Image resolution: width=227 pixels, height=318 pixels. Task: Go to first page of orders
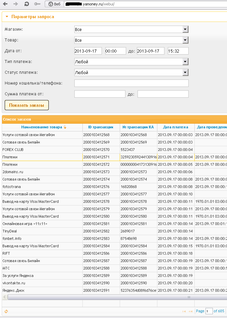(x=184, y=311)
